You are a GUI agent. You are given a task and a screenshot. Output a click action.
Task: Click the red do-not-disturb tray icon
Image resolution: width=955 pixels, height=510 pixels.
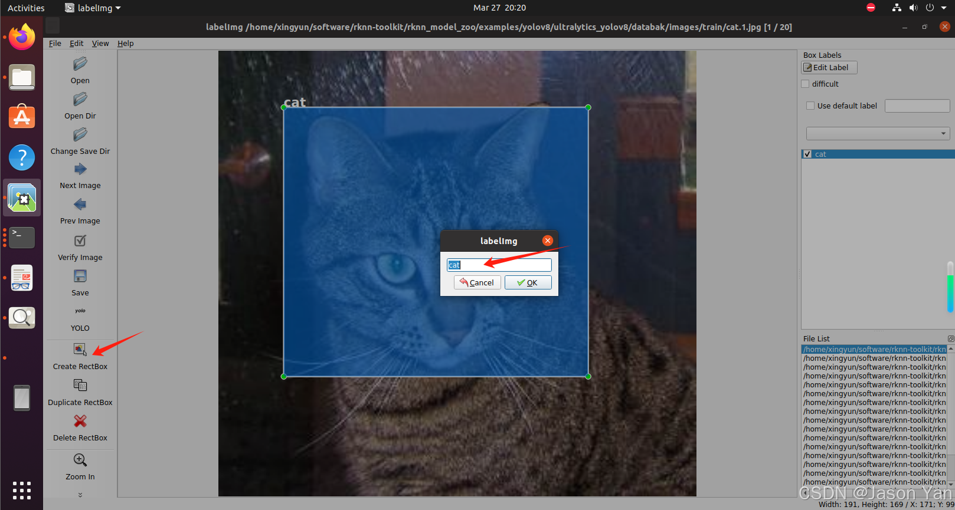[871, 8]
